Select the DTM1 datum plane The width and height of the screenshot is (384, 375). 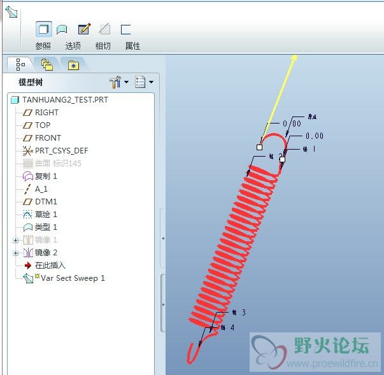(x=46, y=202)
